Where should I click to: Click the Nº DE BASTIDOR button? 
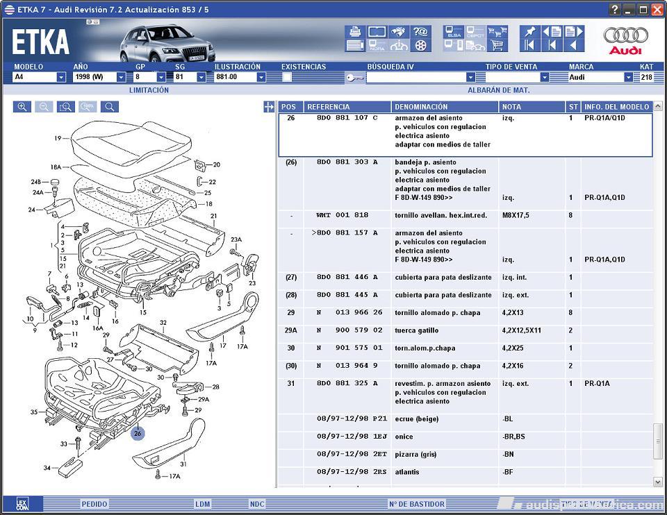coord(417,504)
